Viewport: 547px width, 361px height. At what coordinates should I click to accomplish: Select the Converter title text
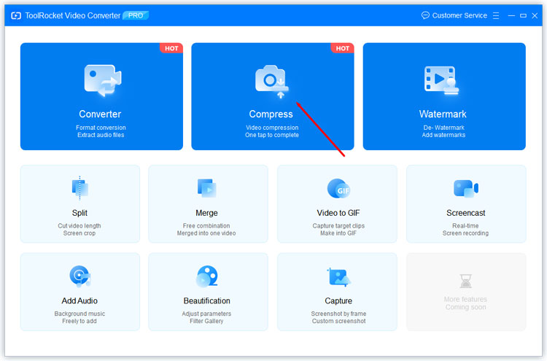(x=100, y=114)
